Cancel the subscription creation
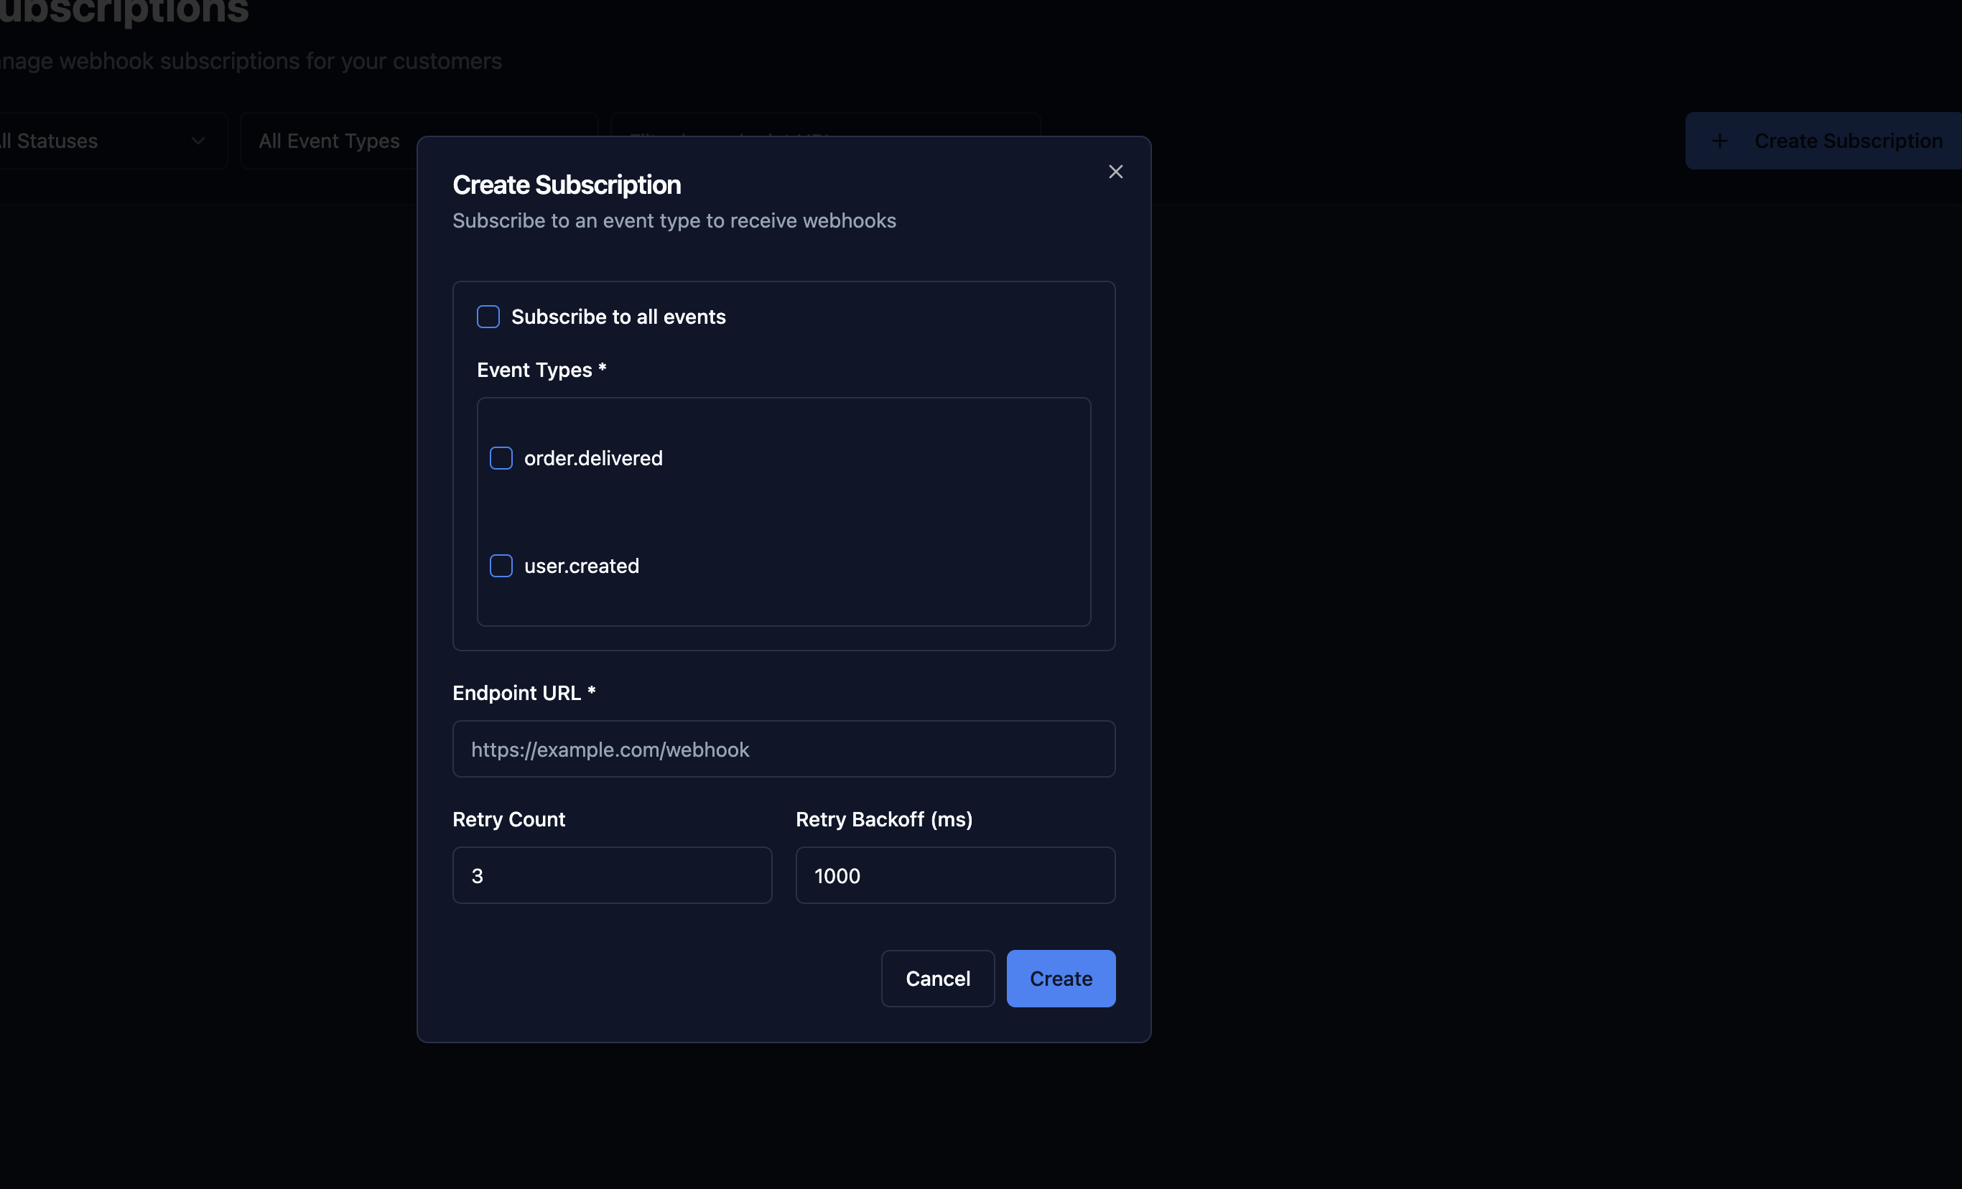Viewport: 1962px width, 1189px height. tap(937, 978)
